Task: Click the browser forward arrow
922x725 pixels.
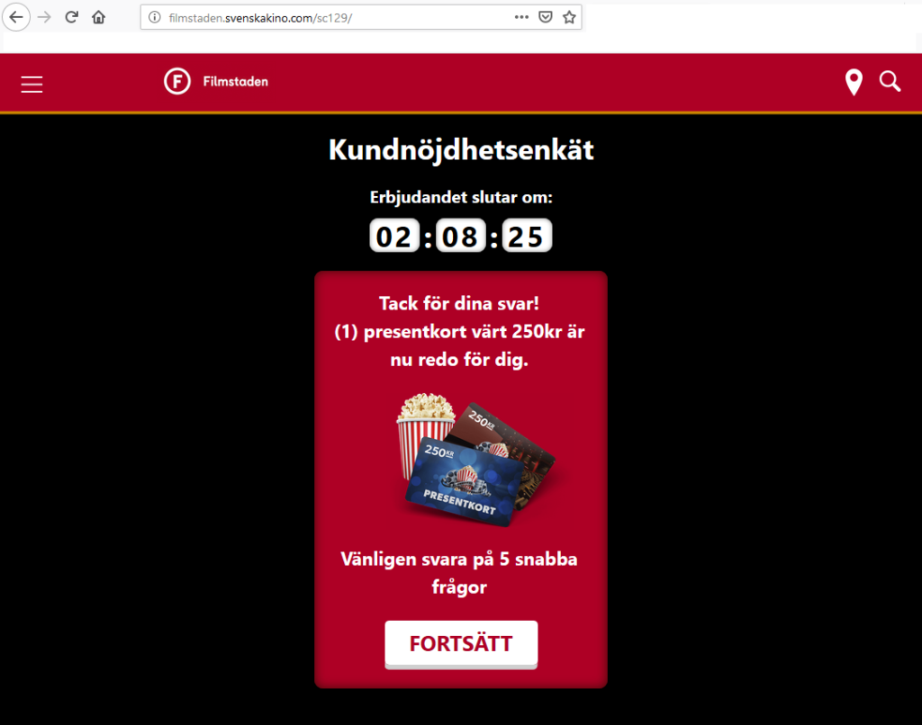Action: 44,17
